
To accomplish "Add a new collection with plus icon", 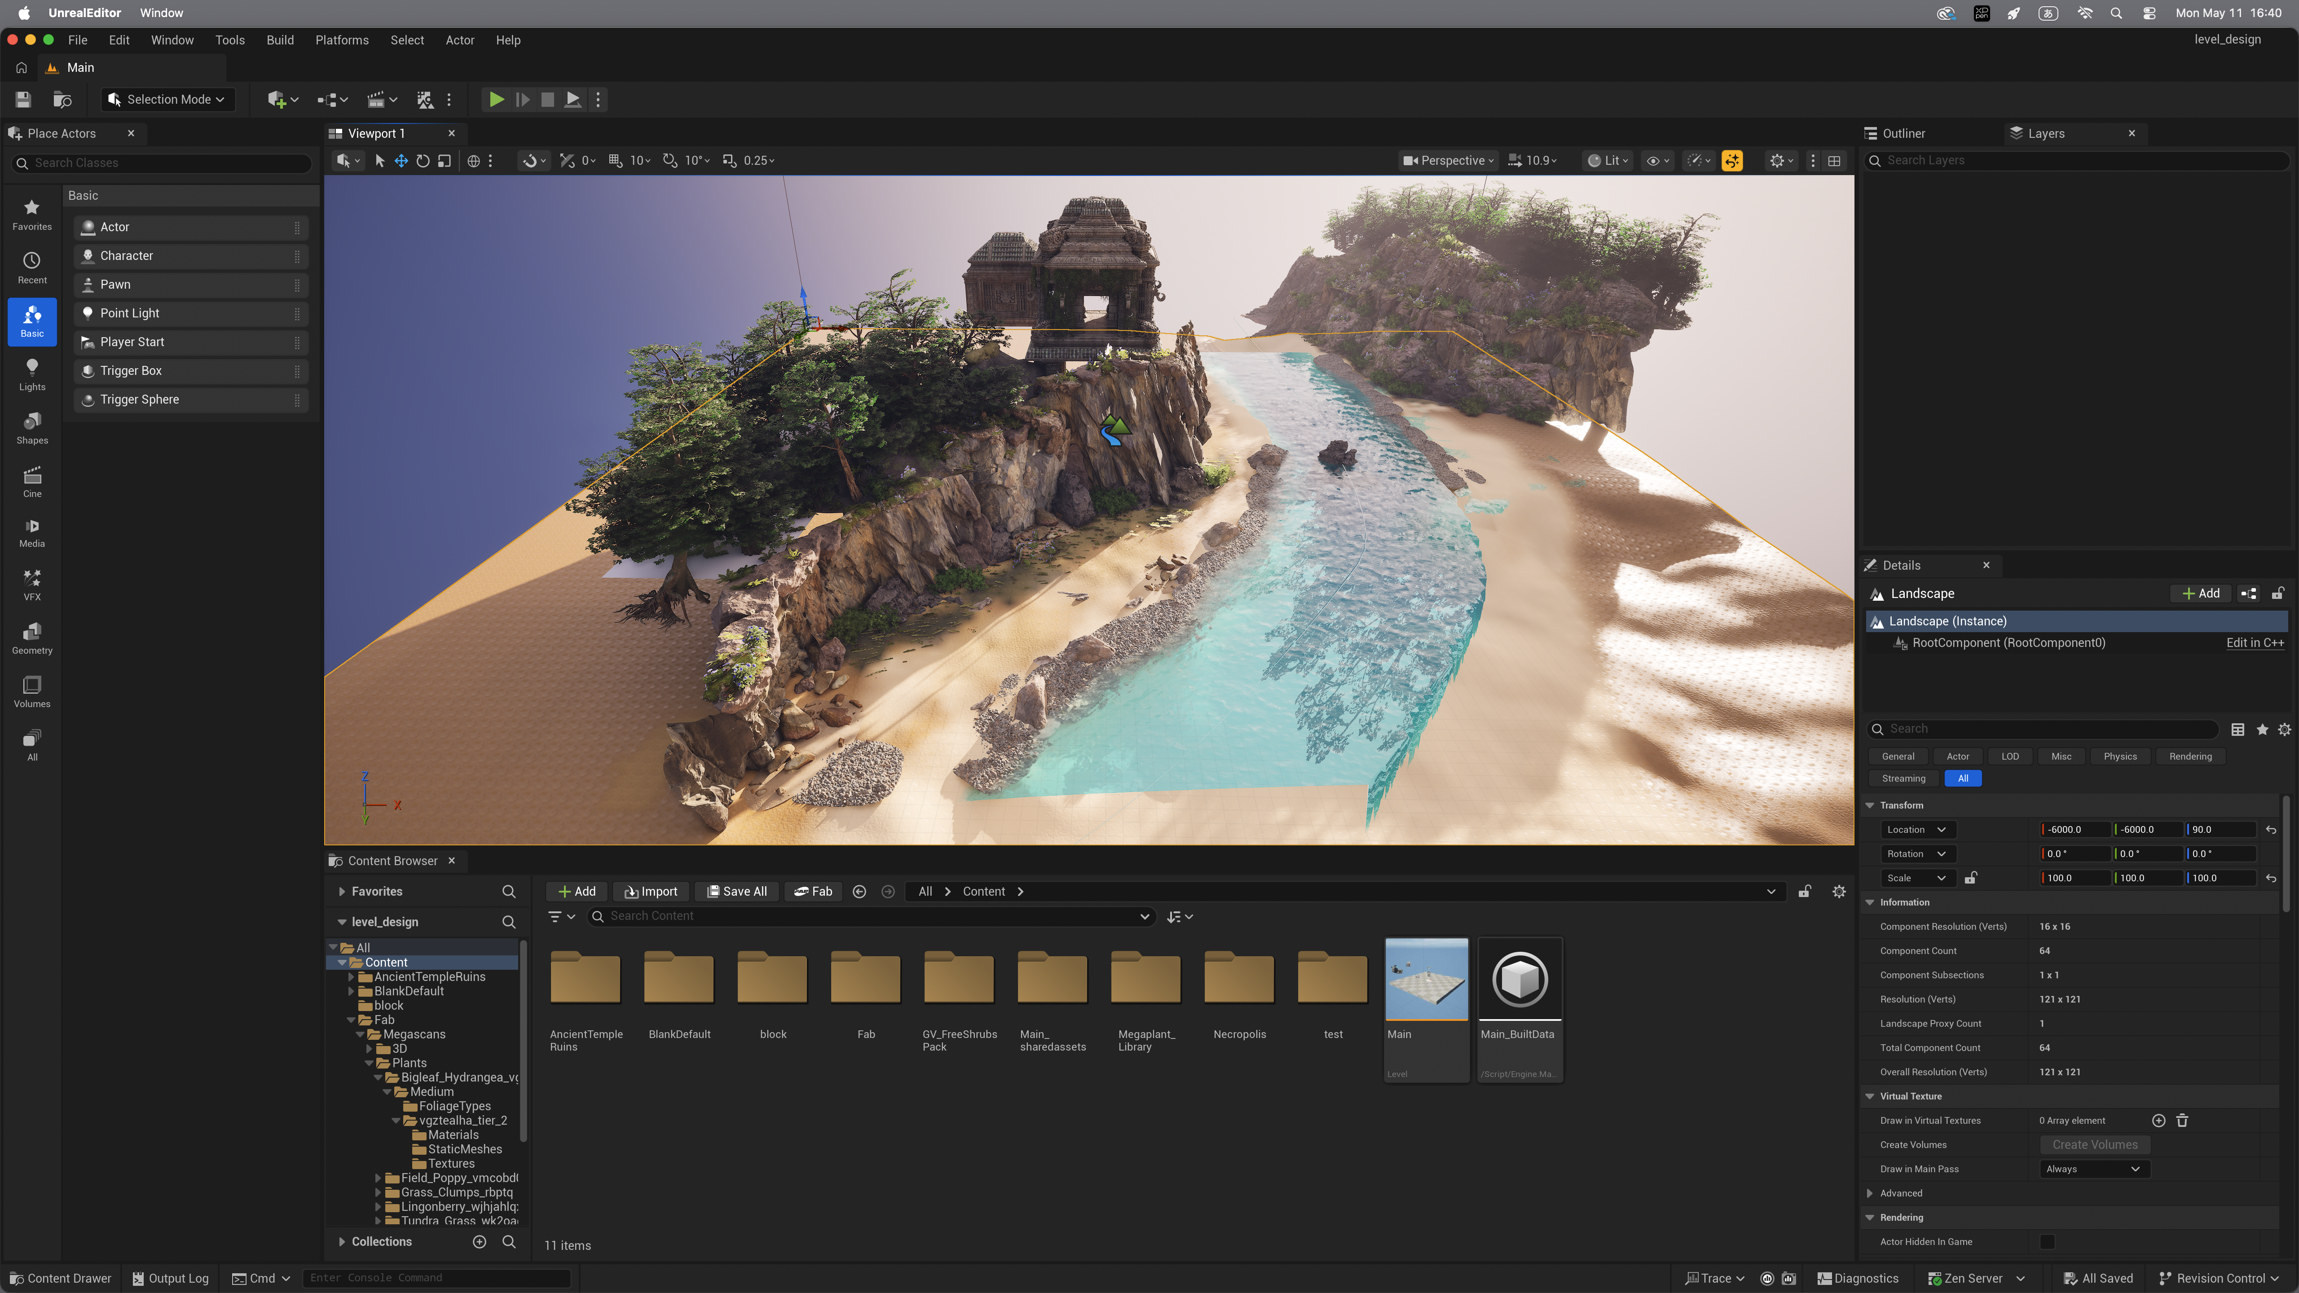I will pyautogui.click(x=479, y=1241).
